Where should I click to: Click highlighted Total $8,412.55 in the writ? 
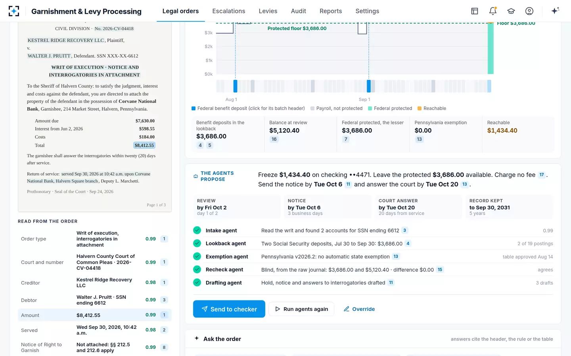coord(145,145)
